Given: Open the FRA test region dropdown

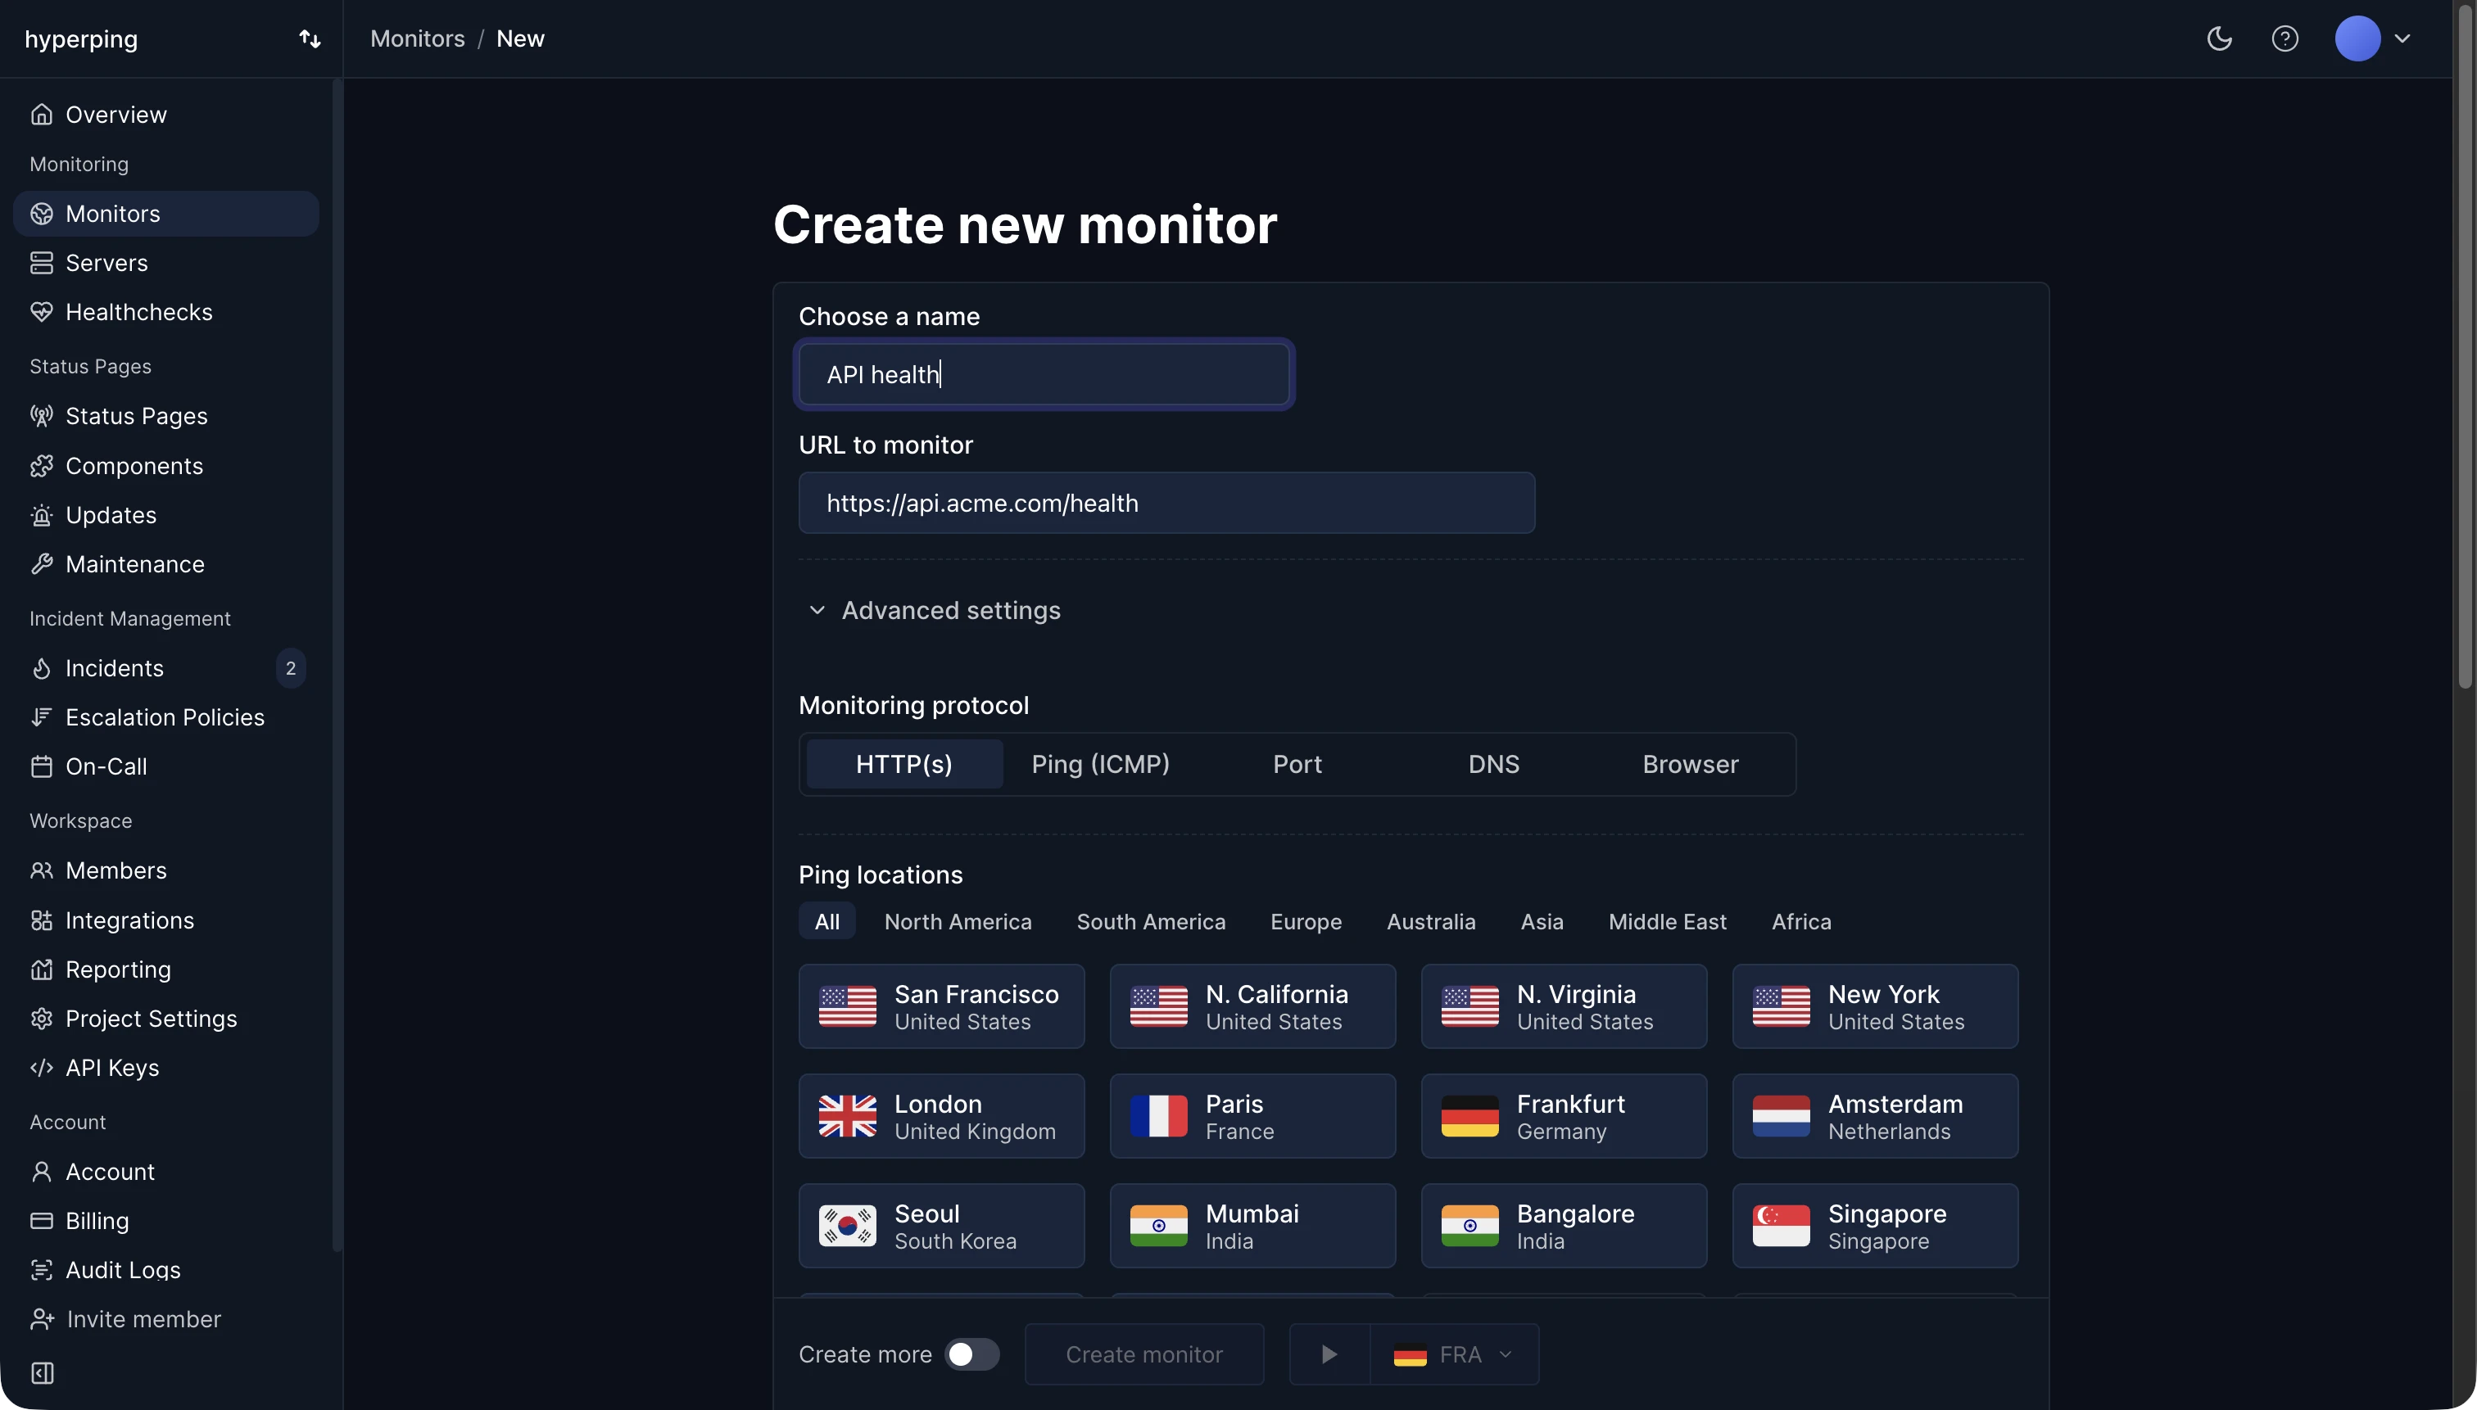Looking at the screenshot, I should pyautogui.click(x=1454, y=1354).
